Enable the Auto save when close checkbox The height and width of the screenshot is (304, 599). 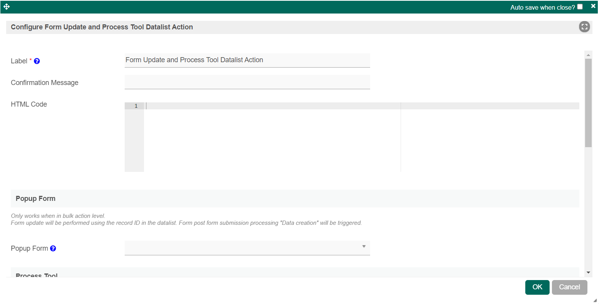(x=580, y=7)
